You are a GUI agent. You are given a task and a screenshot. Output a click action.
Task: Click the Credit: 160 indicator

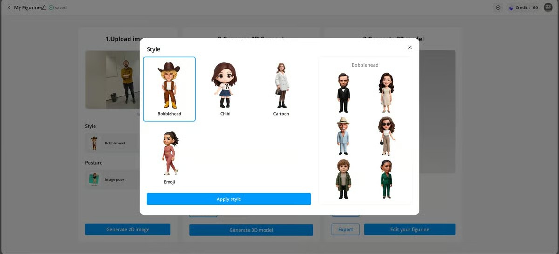tap(524, 7)
